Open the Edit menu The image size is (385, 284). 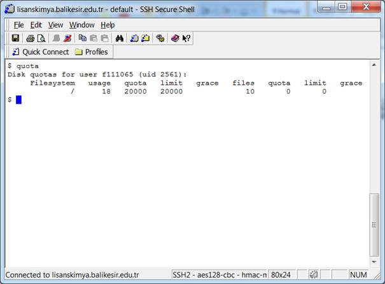coord(36,25)
